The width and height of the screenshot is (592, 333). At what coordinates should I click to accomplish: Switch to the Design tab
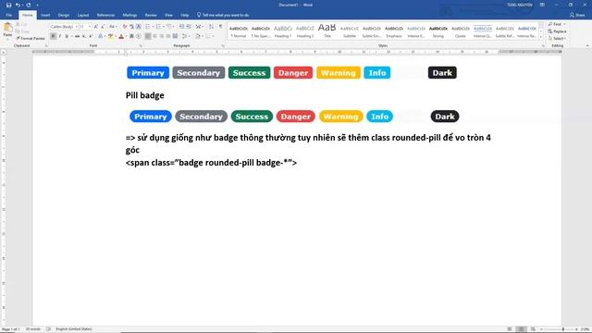pos(64,15)
